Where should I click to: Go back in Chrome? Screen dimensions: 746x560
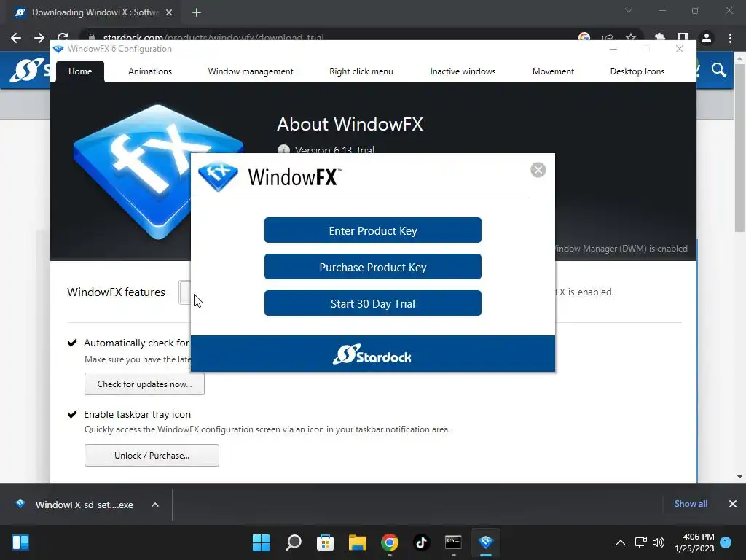tap(16, 38)
